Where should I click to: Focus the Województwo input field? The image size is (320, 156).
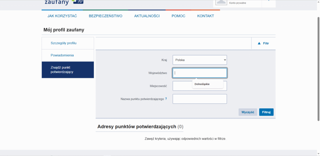pos(200,73)
